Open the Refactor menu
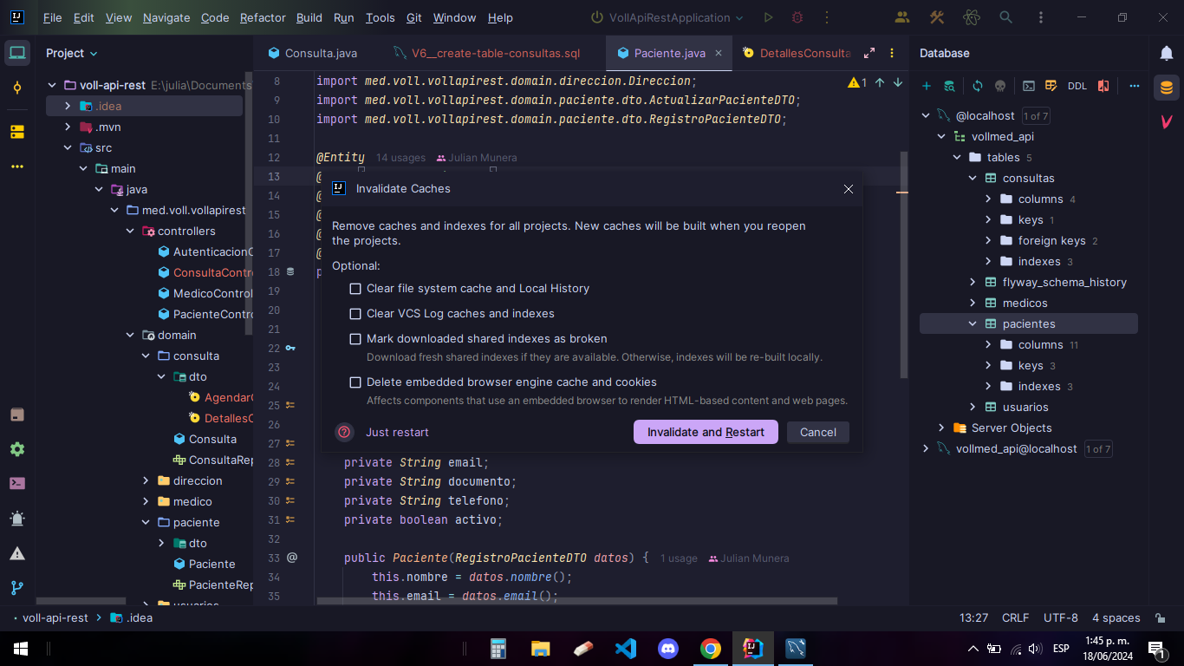The height and width of the screenshot is (666, 1184). click(263, 17)
